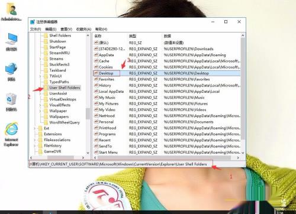Click the values pane horizontal scrollbar right arrow

point(238,158)
